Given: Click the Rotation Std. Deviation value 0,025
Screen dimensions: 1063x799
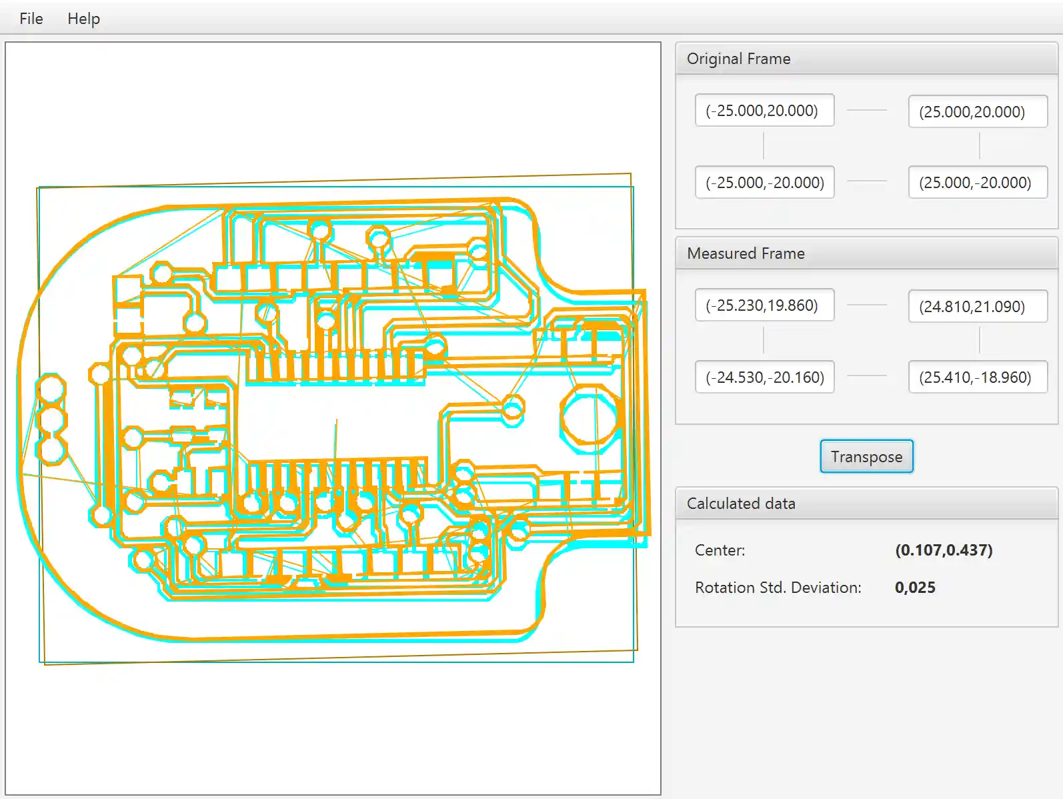Looking at the screenshot, I should click(915, 588).
